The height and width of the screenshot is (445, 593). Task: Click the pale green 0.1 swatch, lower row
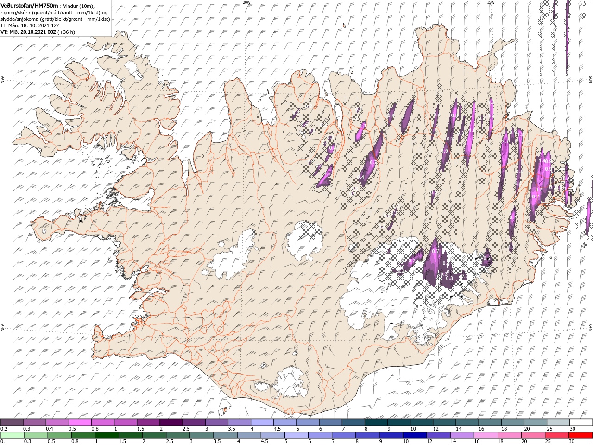(12, 435)
